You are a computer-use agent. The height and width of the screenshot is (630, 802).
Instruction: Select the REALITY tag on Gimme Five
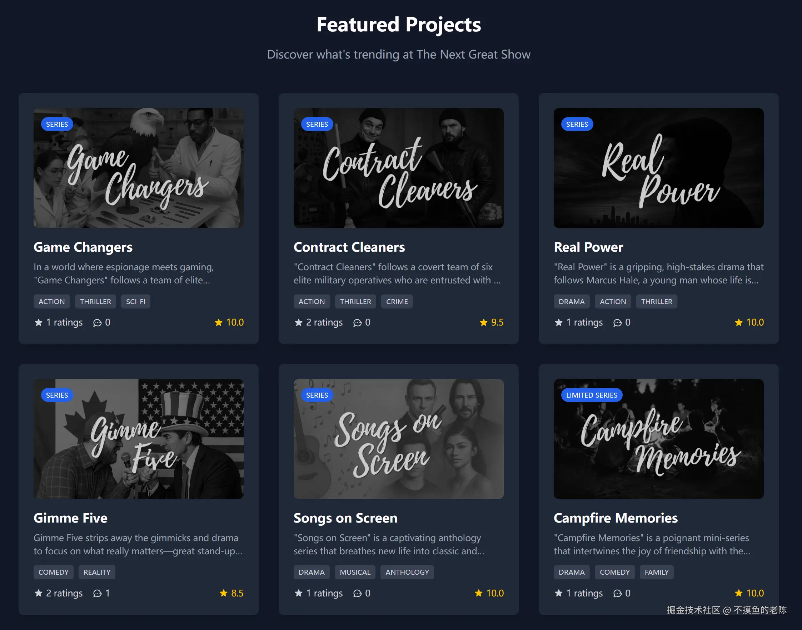pos(97,573)
